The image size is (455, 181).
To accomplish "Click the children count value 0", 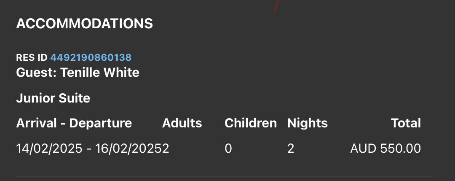I will [x=228, y=149].
